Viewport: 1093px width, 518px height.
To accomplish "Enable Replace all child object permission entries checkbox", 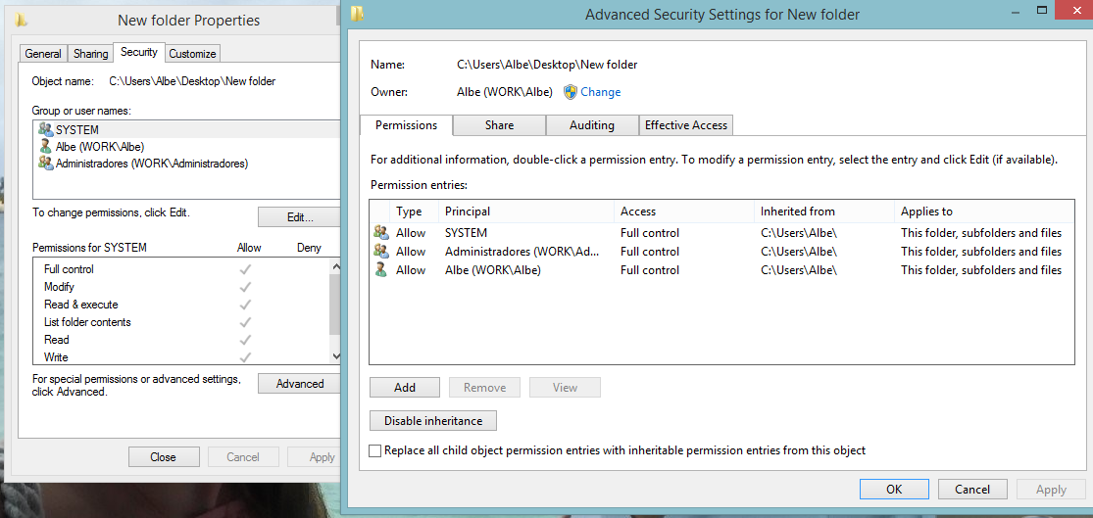I will 375,450.
